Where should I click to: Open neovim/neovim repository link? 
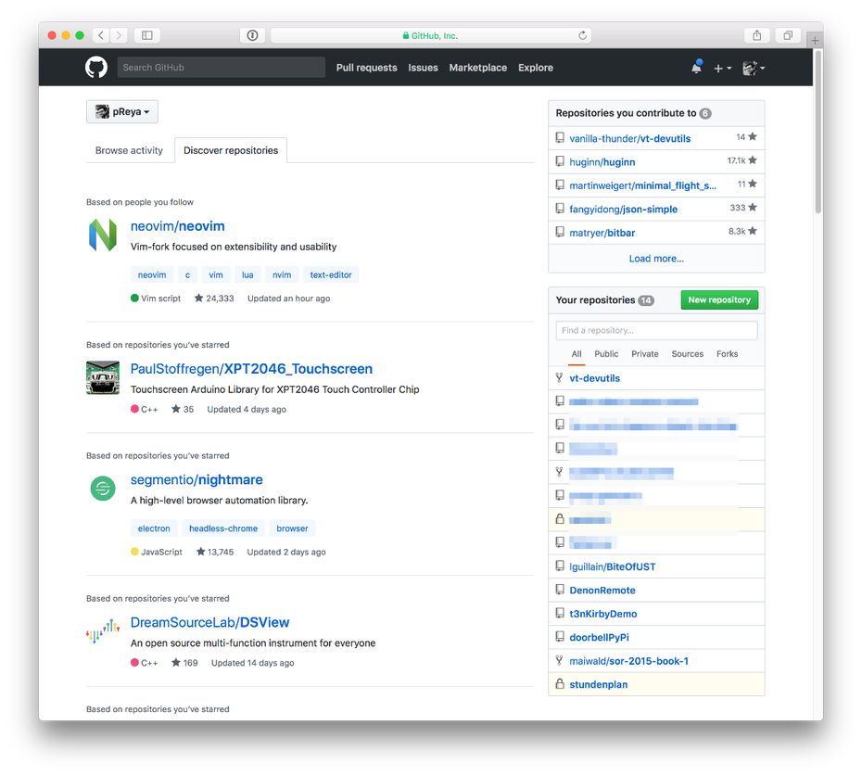click(178, 226)
